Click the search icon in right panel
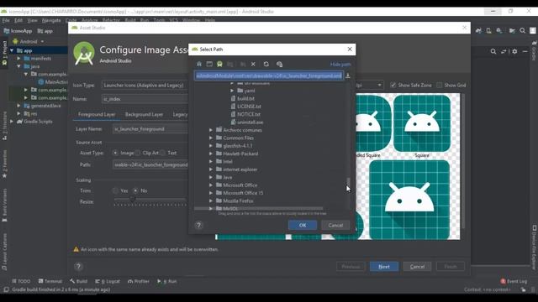Screen dimensions: 538x302 point(493,51)
